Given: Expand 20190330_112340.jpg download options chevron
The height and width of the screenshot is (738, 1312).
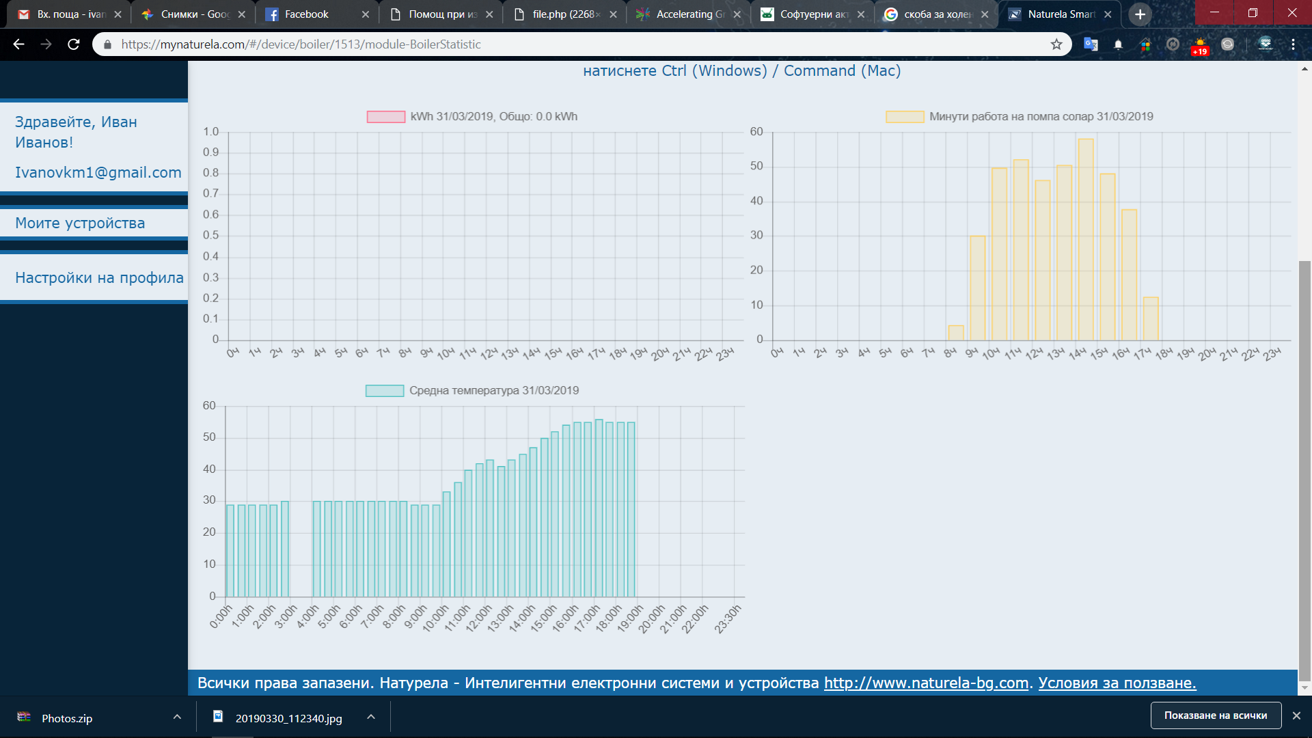Looking at the screenshot, I should 371,717.
